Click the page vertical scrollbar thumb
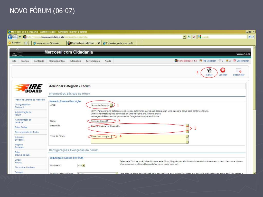The width and height of the screenshot is (263, 197). coord(254,80)
